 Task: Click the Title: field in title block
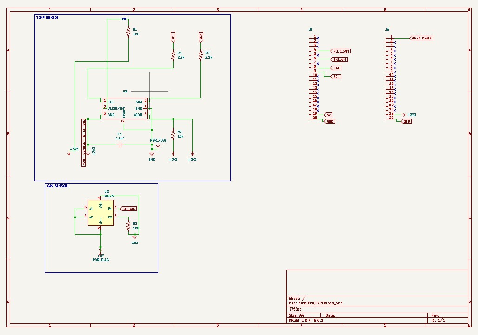click(x=295, y=309)
